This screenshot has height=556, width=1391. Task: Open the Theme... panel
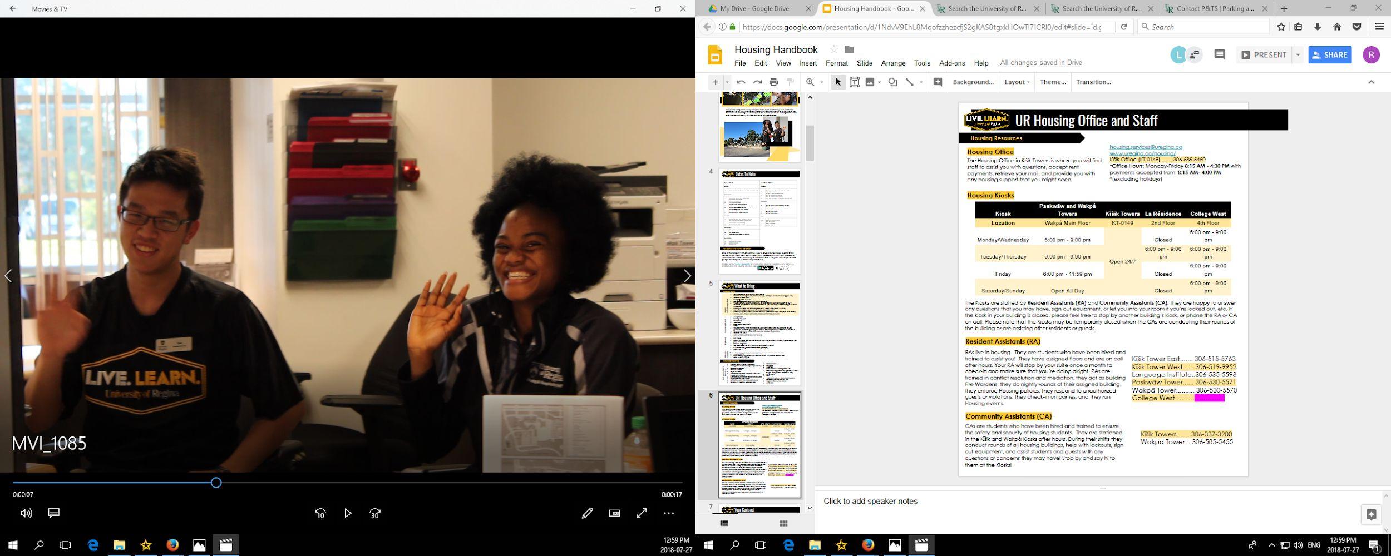click(1053, 82)
